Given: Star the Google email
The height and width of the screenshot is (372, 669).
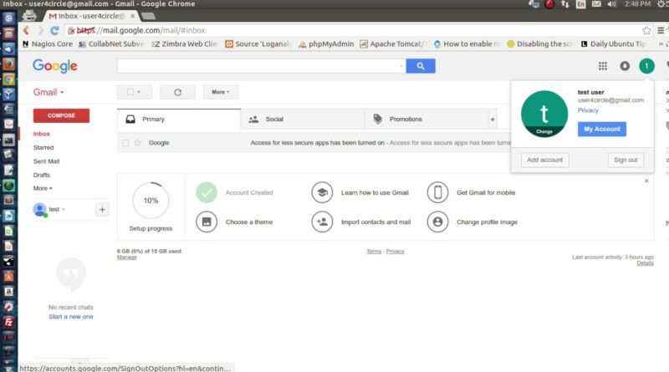Looking at the screenshot, I should pyautogui.click(x=137, y=142).
